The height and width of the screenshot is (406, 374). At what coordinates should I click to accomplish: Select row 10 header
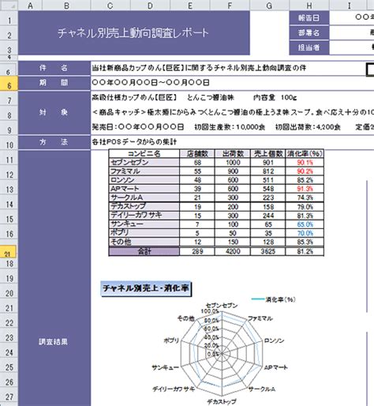(9, 145)
